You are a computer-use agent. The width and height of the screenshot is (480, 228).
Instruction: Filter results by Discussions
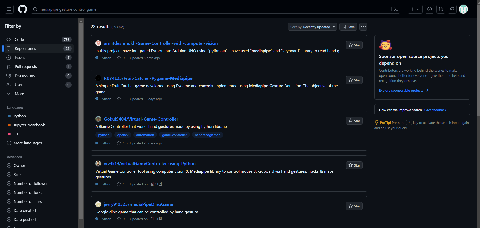39,76
